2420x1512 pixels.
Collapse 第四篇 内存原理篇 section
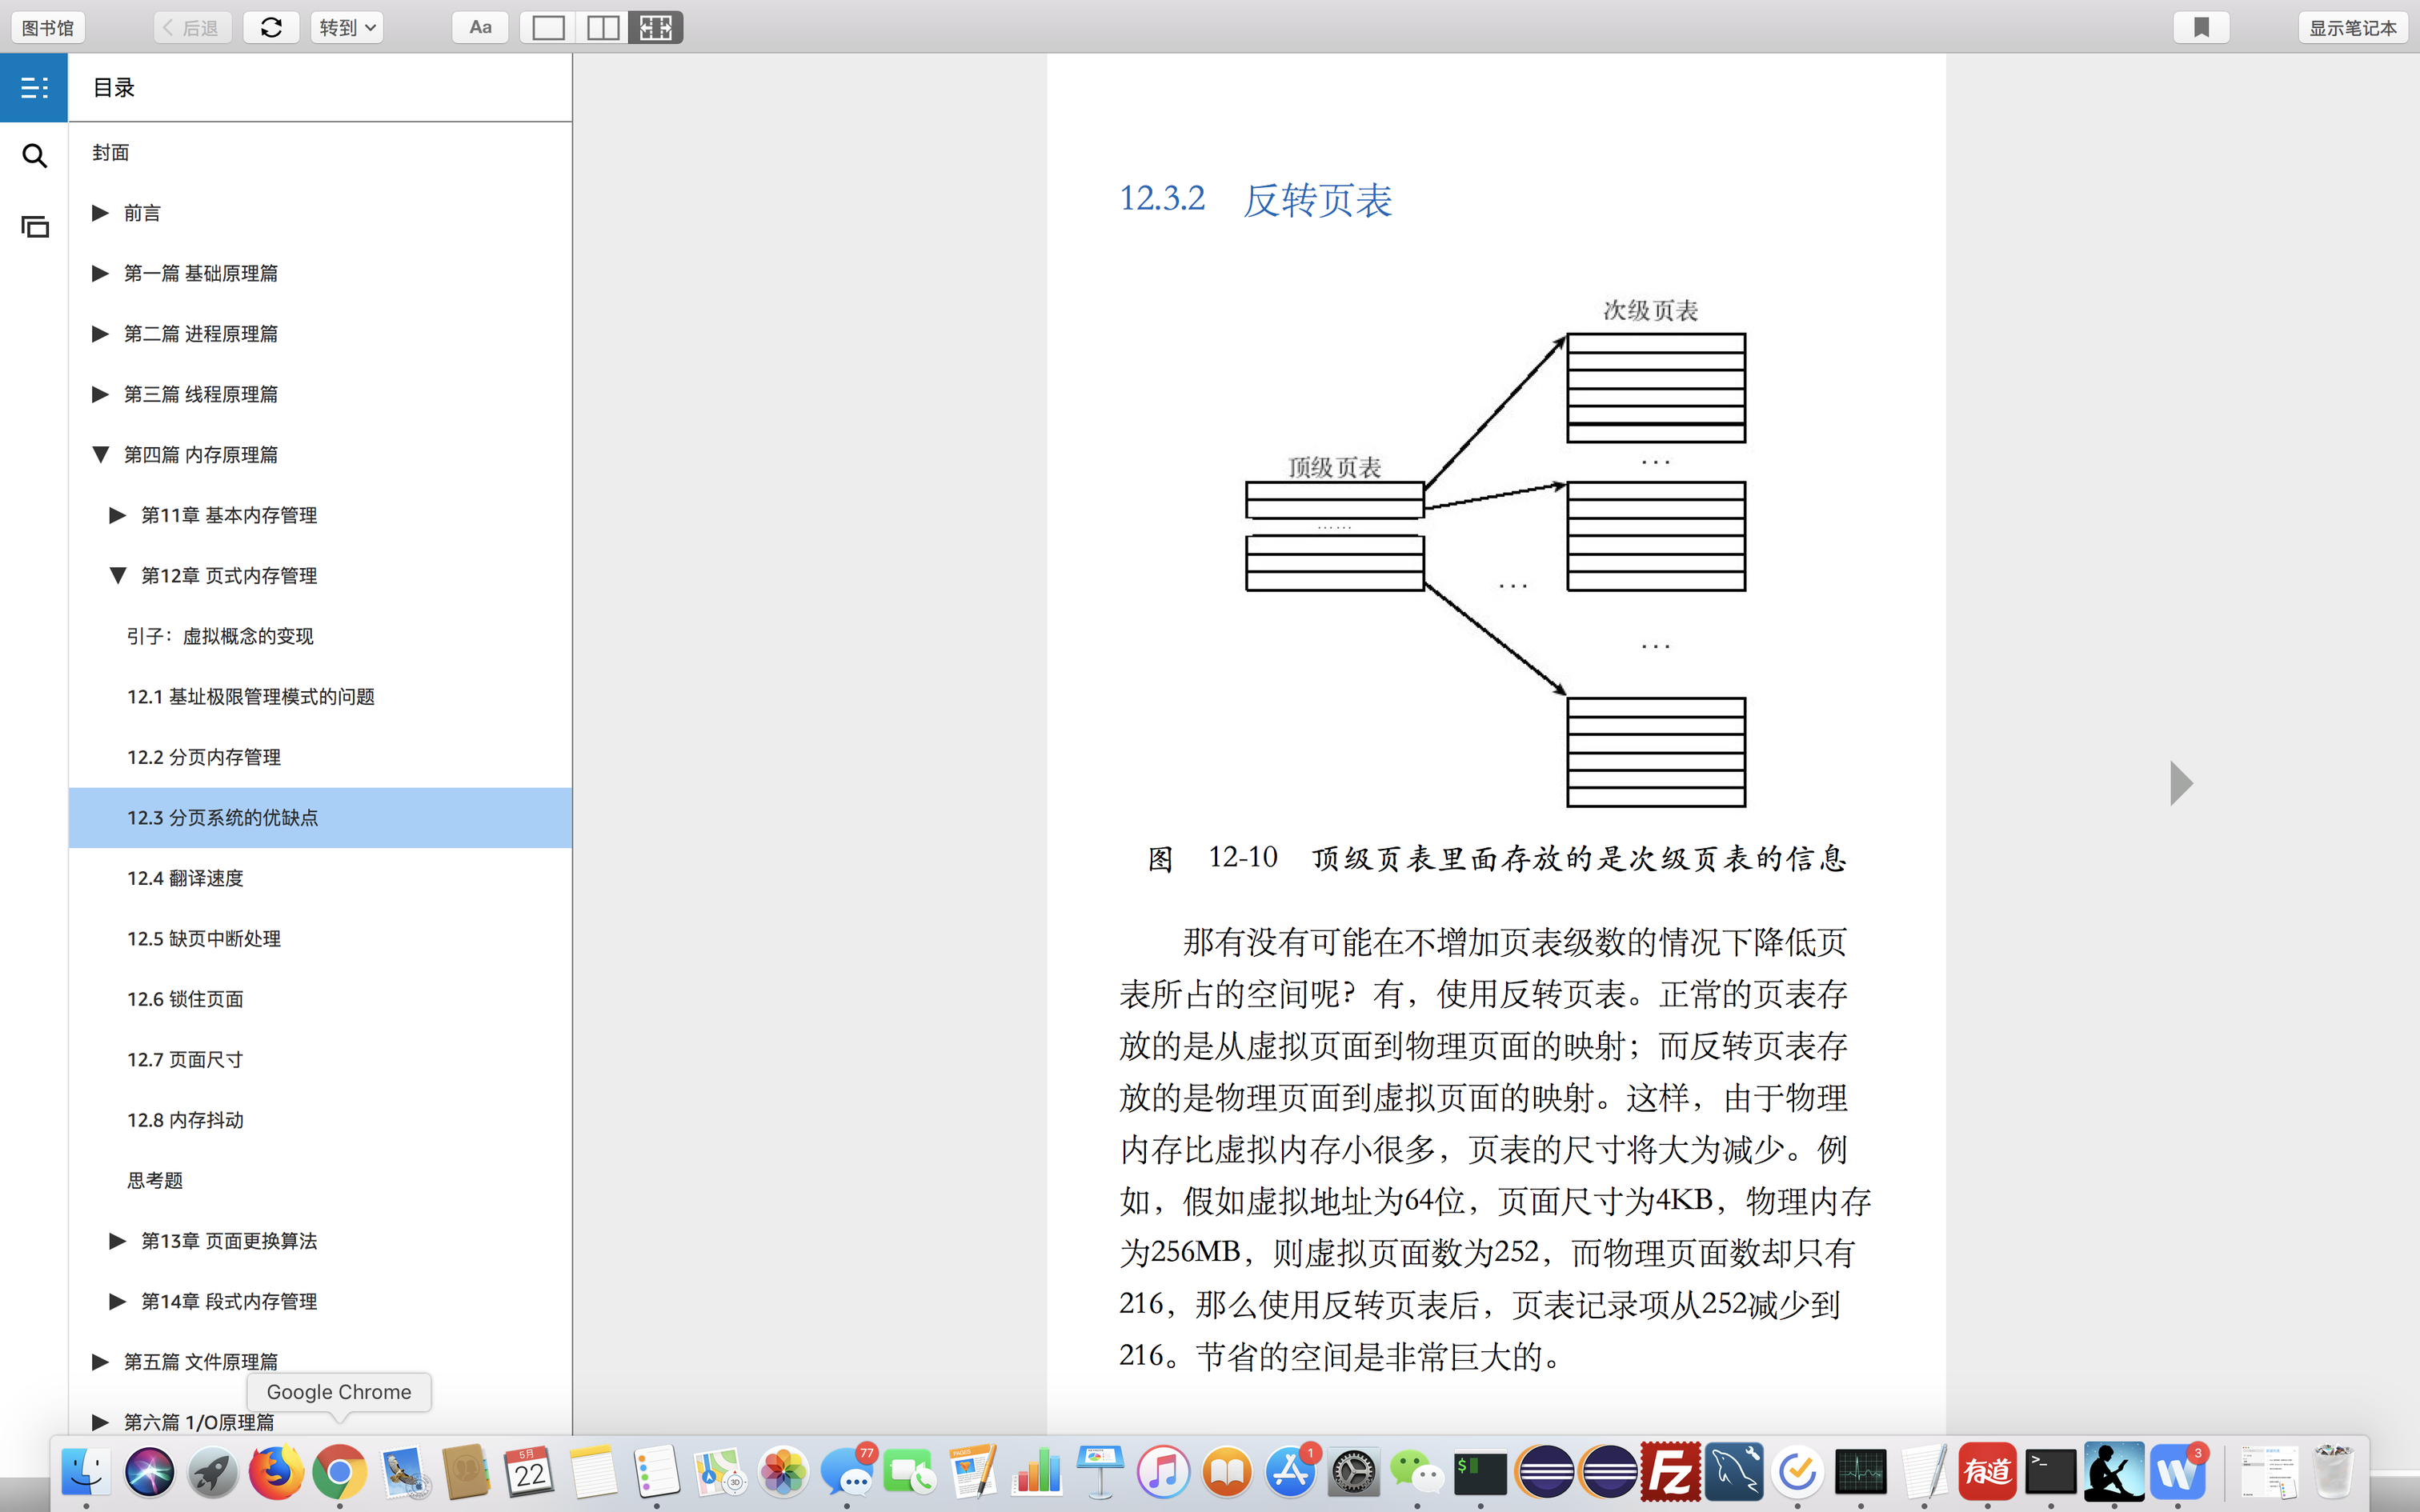coord(100,455)
